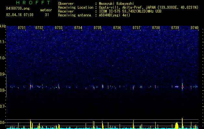Click the 0.9 kHz axis label

(3, 74)
